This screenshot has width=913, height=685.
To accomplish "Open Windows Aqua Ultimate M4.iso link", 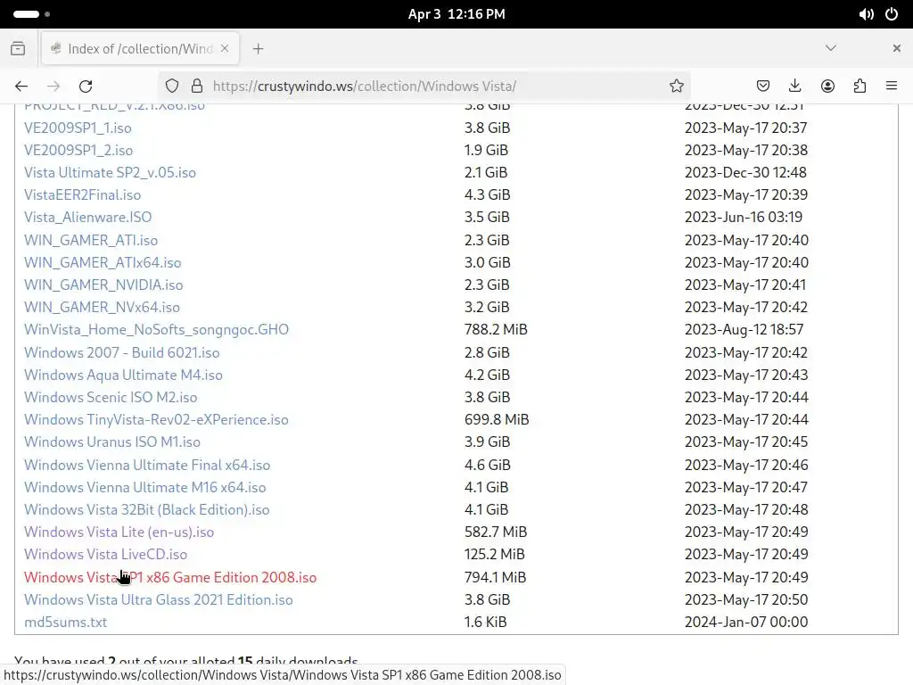I will (123, 375).
